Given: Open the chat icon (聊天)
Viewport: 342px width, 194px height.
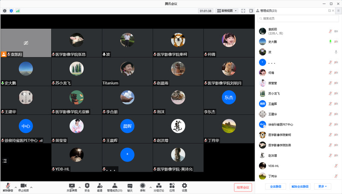Looking at the screenshot, I should (x=130, y=187).
